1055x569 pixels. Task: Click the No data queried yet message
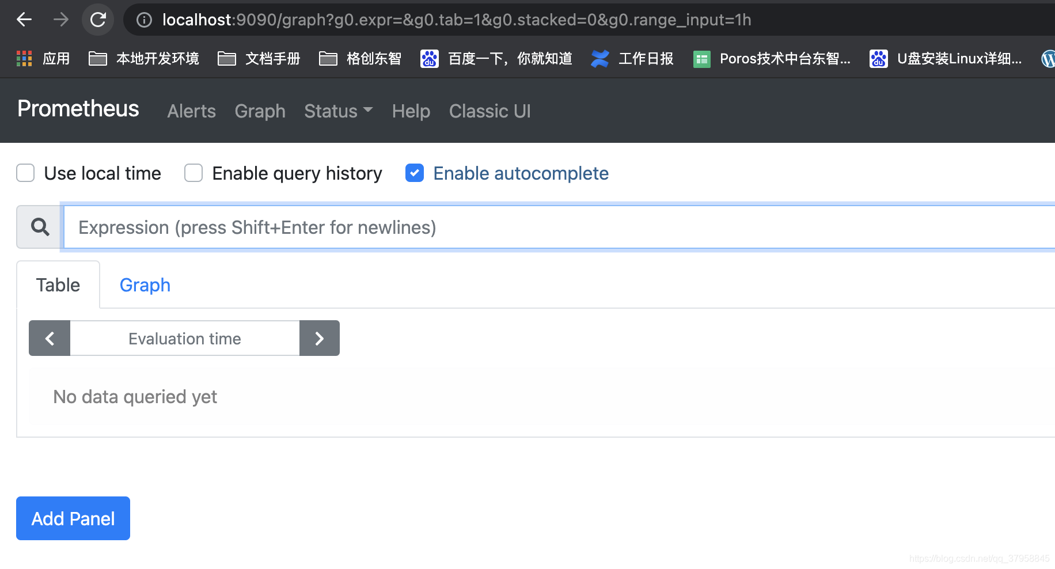(x=135, y=397)
